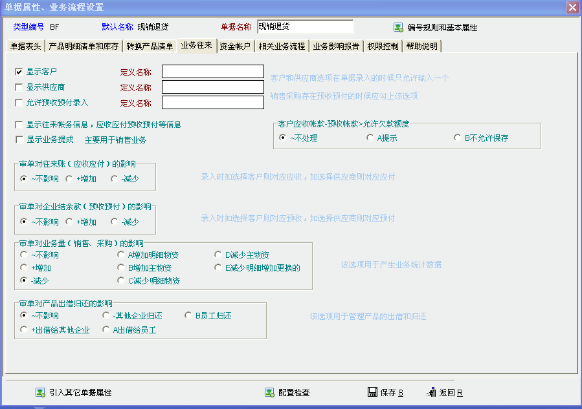Click the 引入其它单据属性 icon
Viewport: 582px width, 409px height.
pyautogui.click(x=40, y=392)
